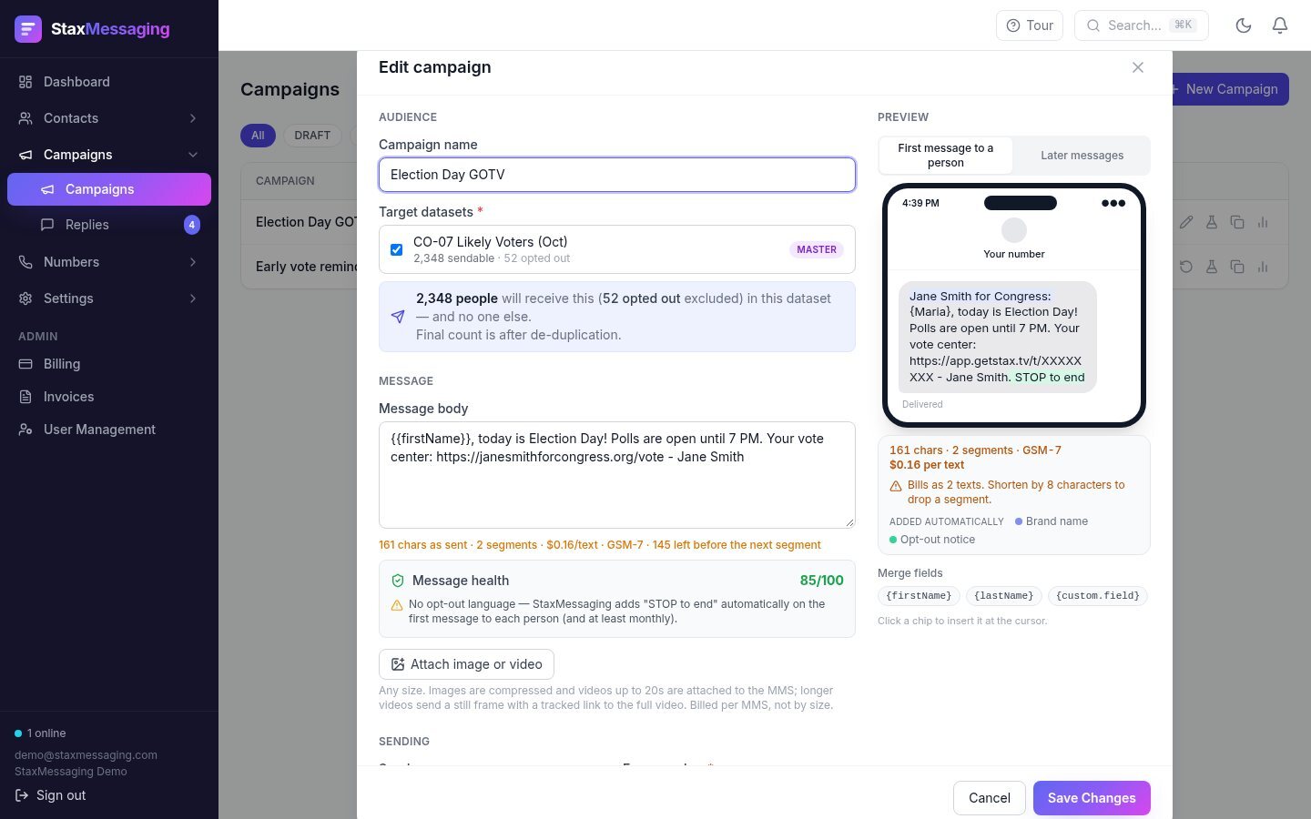Viewport: 1311px width, 819px height.
Task: Switch to Later messages preview tab
Action: point(1082,156)
